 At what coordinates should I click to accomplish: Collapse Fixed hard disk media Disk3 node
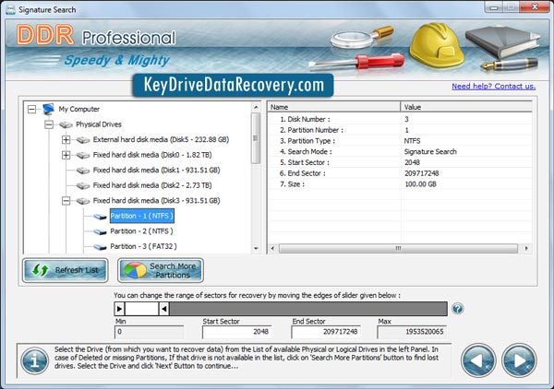pyautogui.click(x=66, y=201)
